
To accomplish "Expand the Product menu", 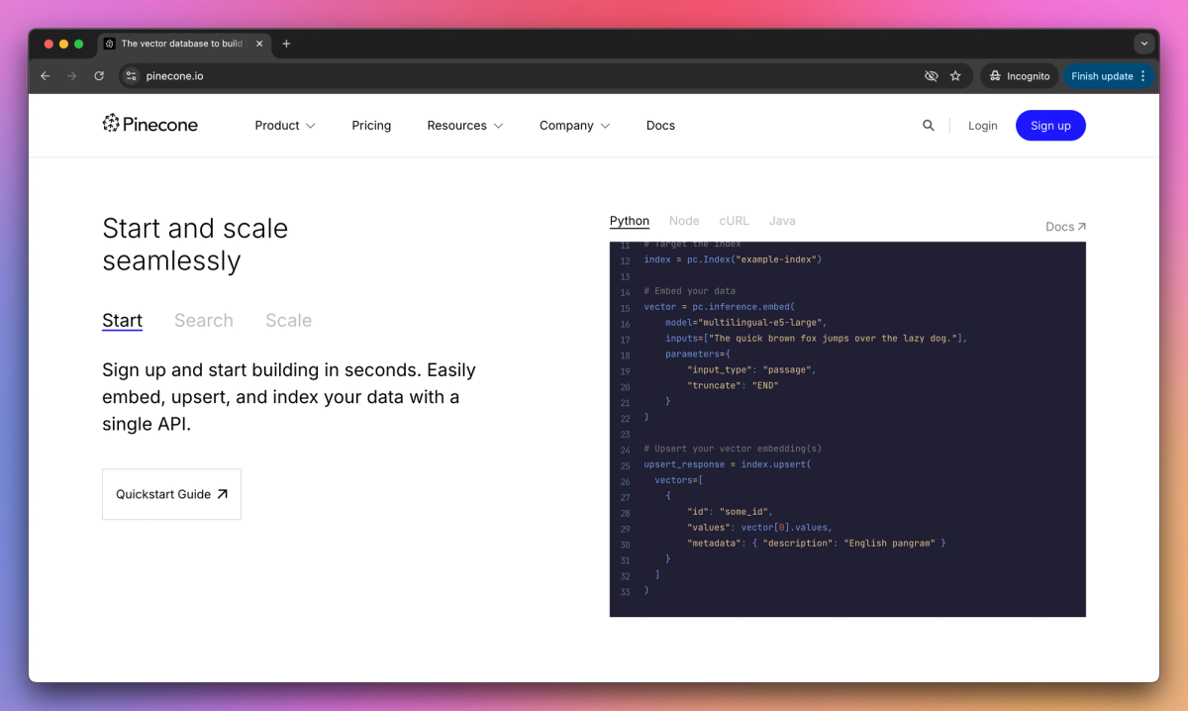I will click(x=285, y=126).
